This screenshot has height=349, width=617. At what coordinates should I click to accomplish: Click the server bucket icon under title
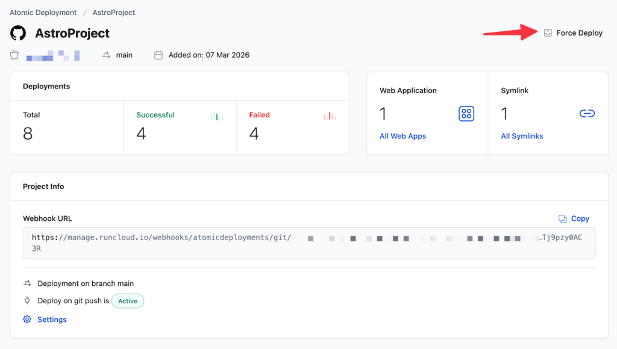14,55
